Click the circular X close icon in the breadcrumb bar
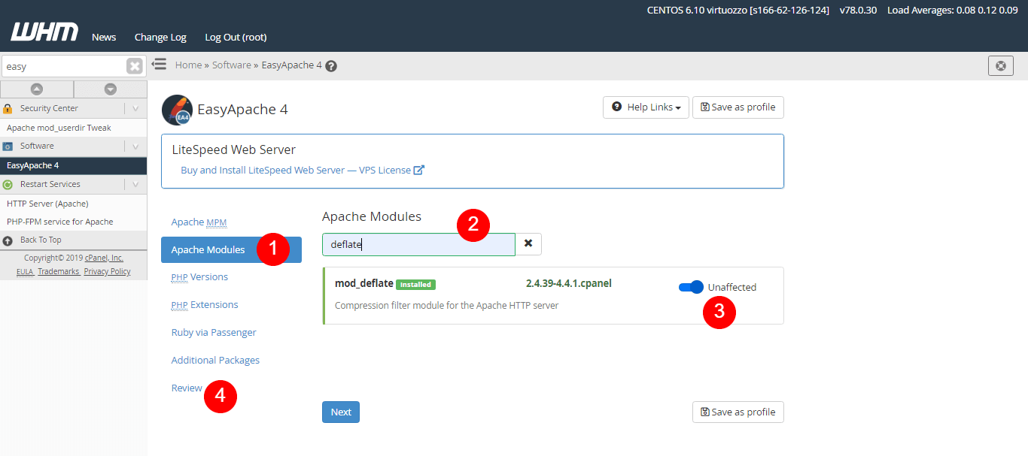 [x=1001, y=66]
